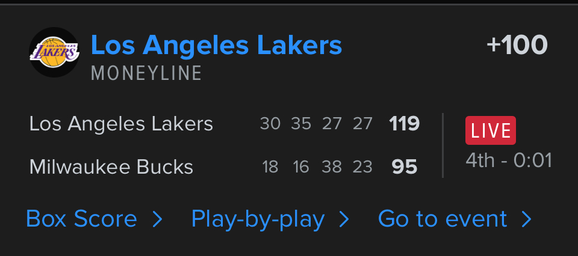Click the Milwaukee Bucks team name
The height and width of the screenshot is (256, 578).
[111, 166]
